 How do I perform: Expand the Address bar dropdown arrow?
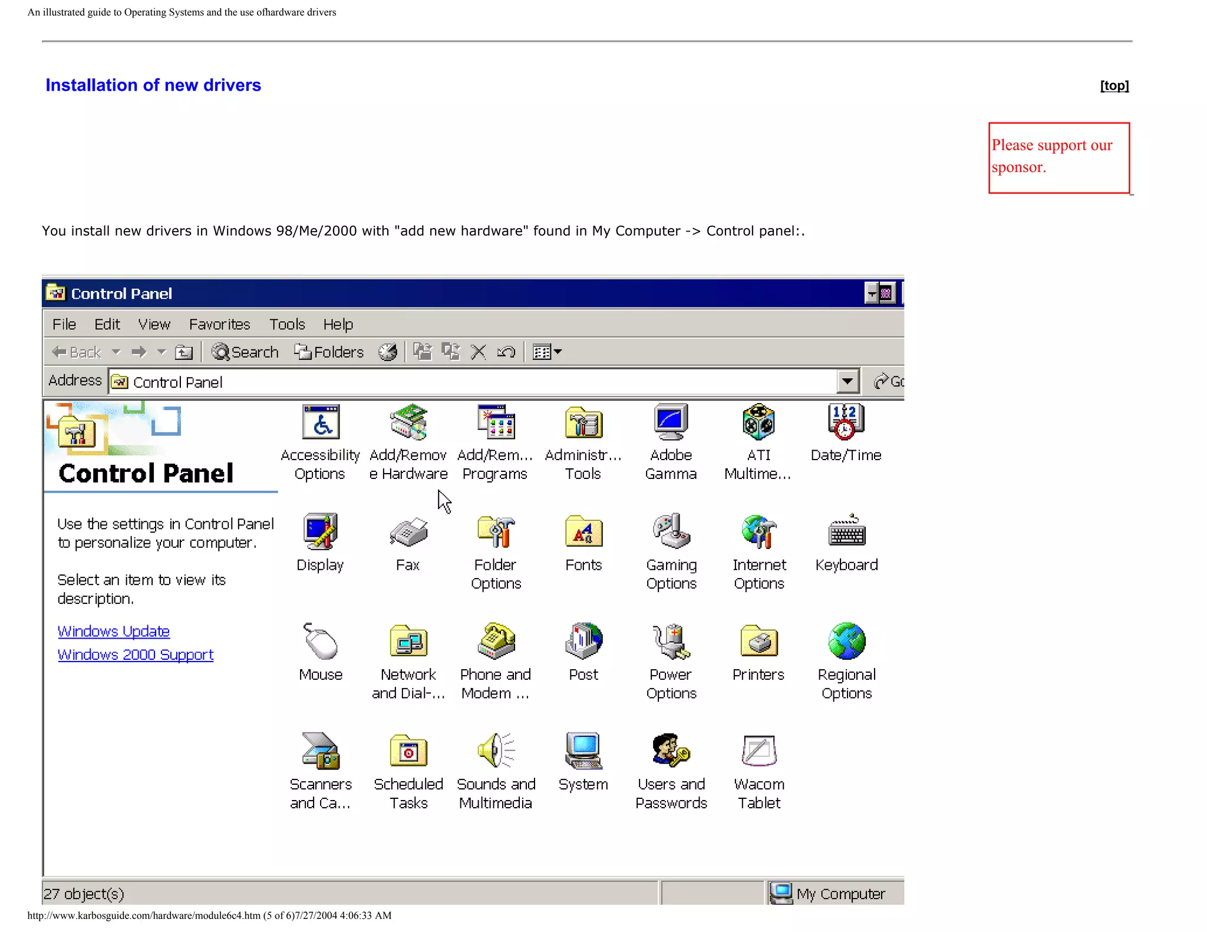coord(847,381)
